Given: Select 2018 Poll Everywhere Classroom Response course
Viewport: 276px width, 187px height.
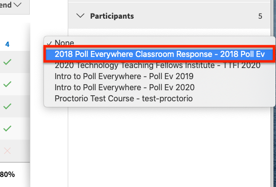Looking at the screenshot, I should [159, 54].
